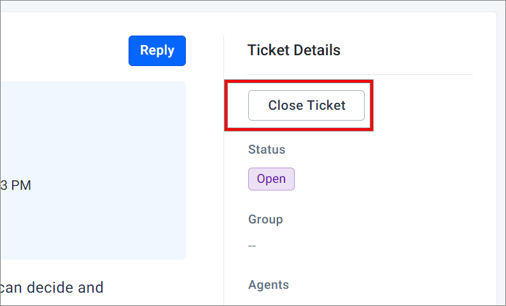Select the purple Open status badge
This screenshot has width=506, height=306.
point(271,179)
